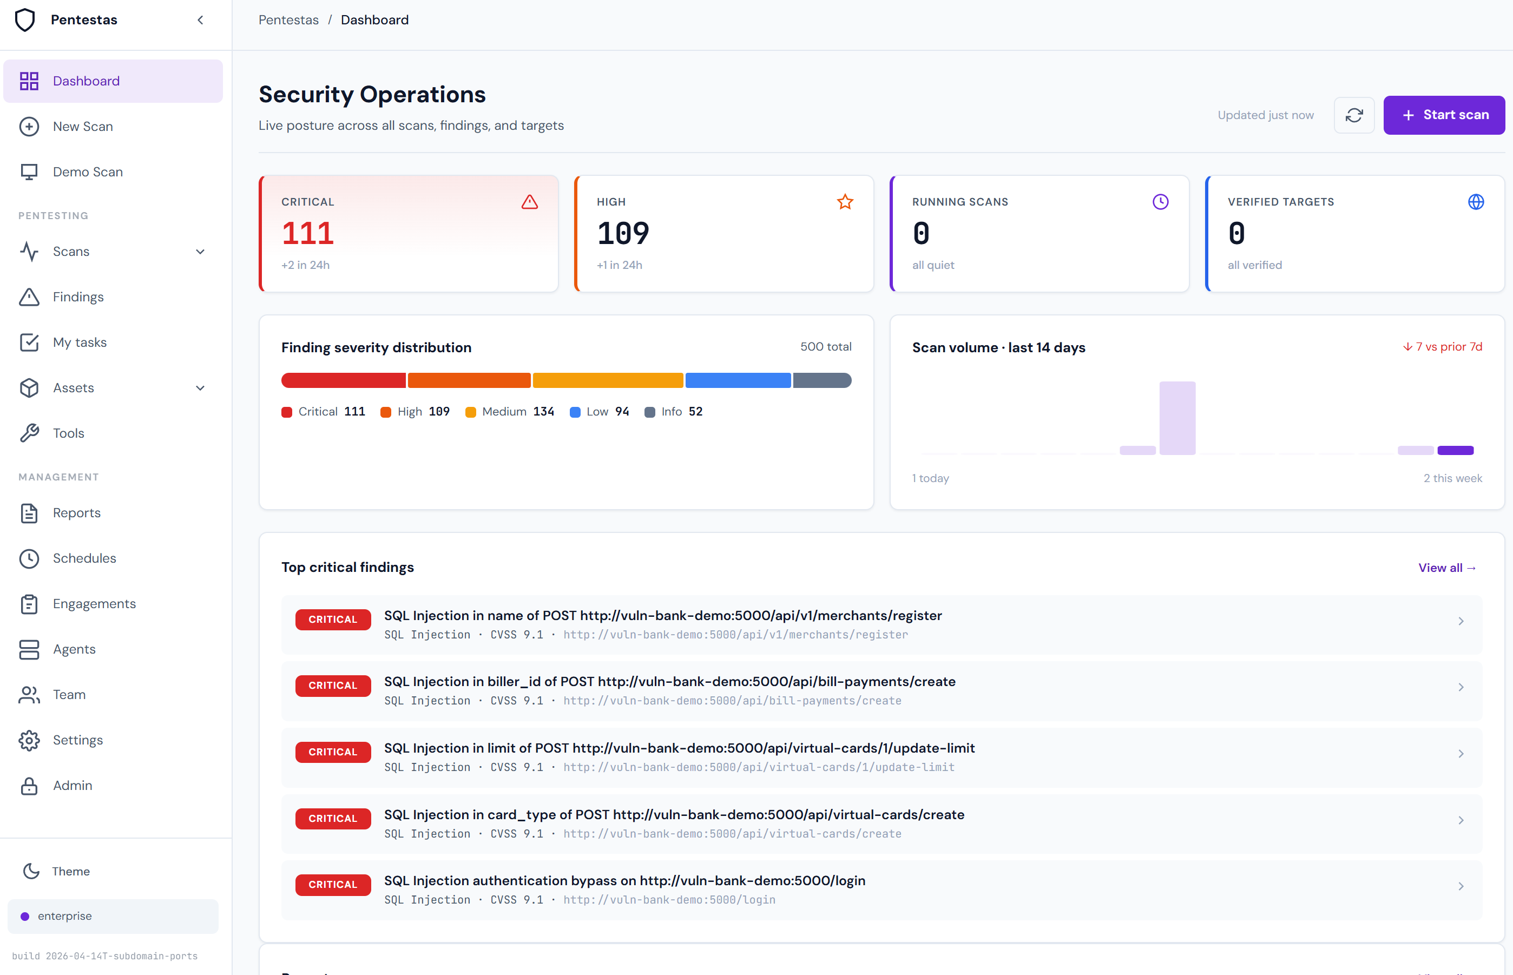Open the Critical 111 stat card

(x=409, y=234)
